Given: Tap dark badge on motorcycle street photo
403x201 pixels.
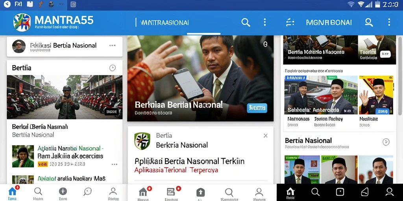Looking at the screenshot, I should (111, 112).
